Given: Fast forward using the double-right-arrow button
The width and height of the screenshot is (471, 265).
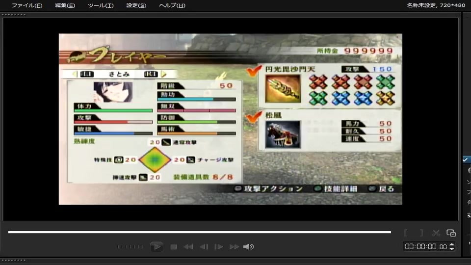Looking at the screenshot, I should click(234, 247).
